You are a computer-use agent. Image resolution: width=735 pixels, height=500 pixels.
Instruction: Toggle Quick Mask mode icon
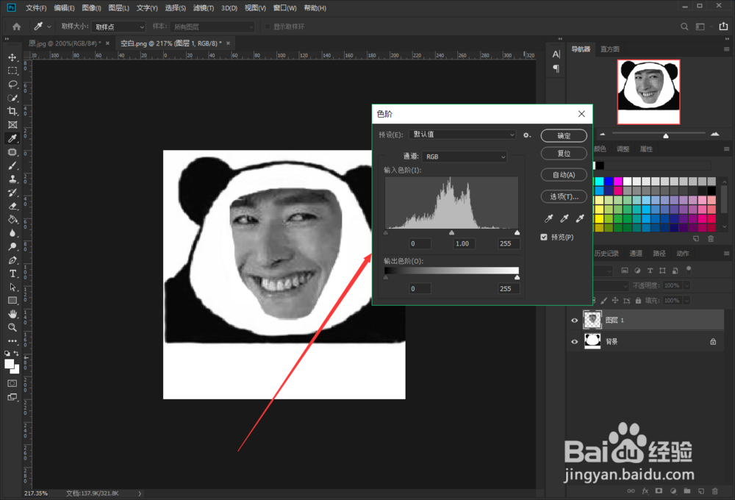[12, 383]
